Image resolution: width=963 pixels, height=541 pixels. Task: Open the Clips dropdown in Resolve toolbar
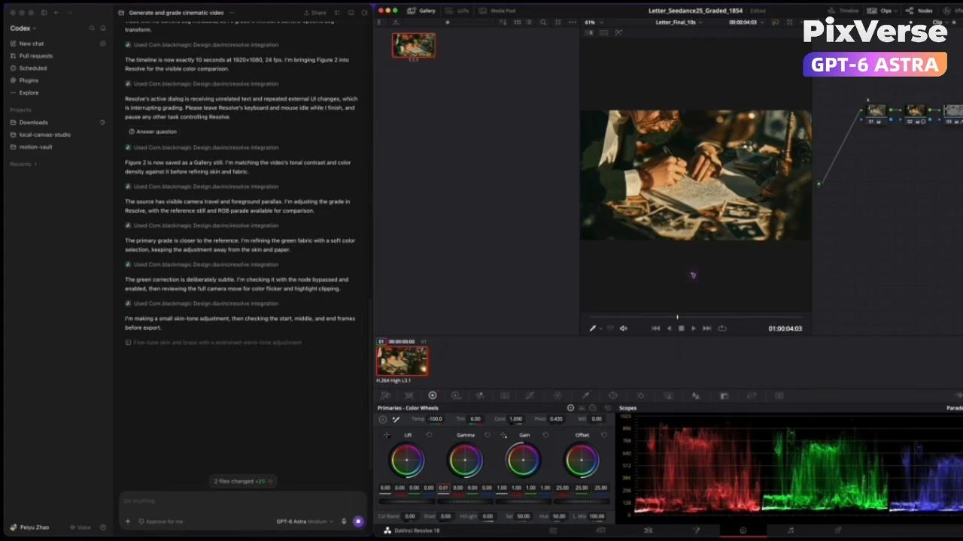pyautogui.click(x=883, y=11)
